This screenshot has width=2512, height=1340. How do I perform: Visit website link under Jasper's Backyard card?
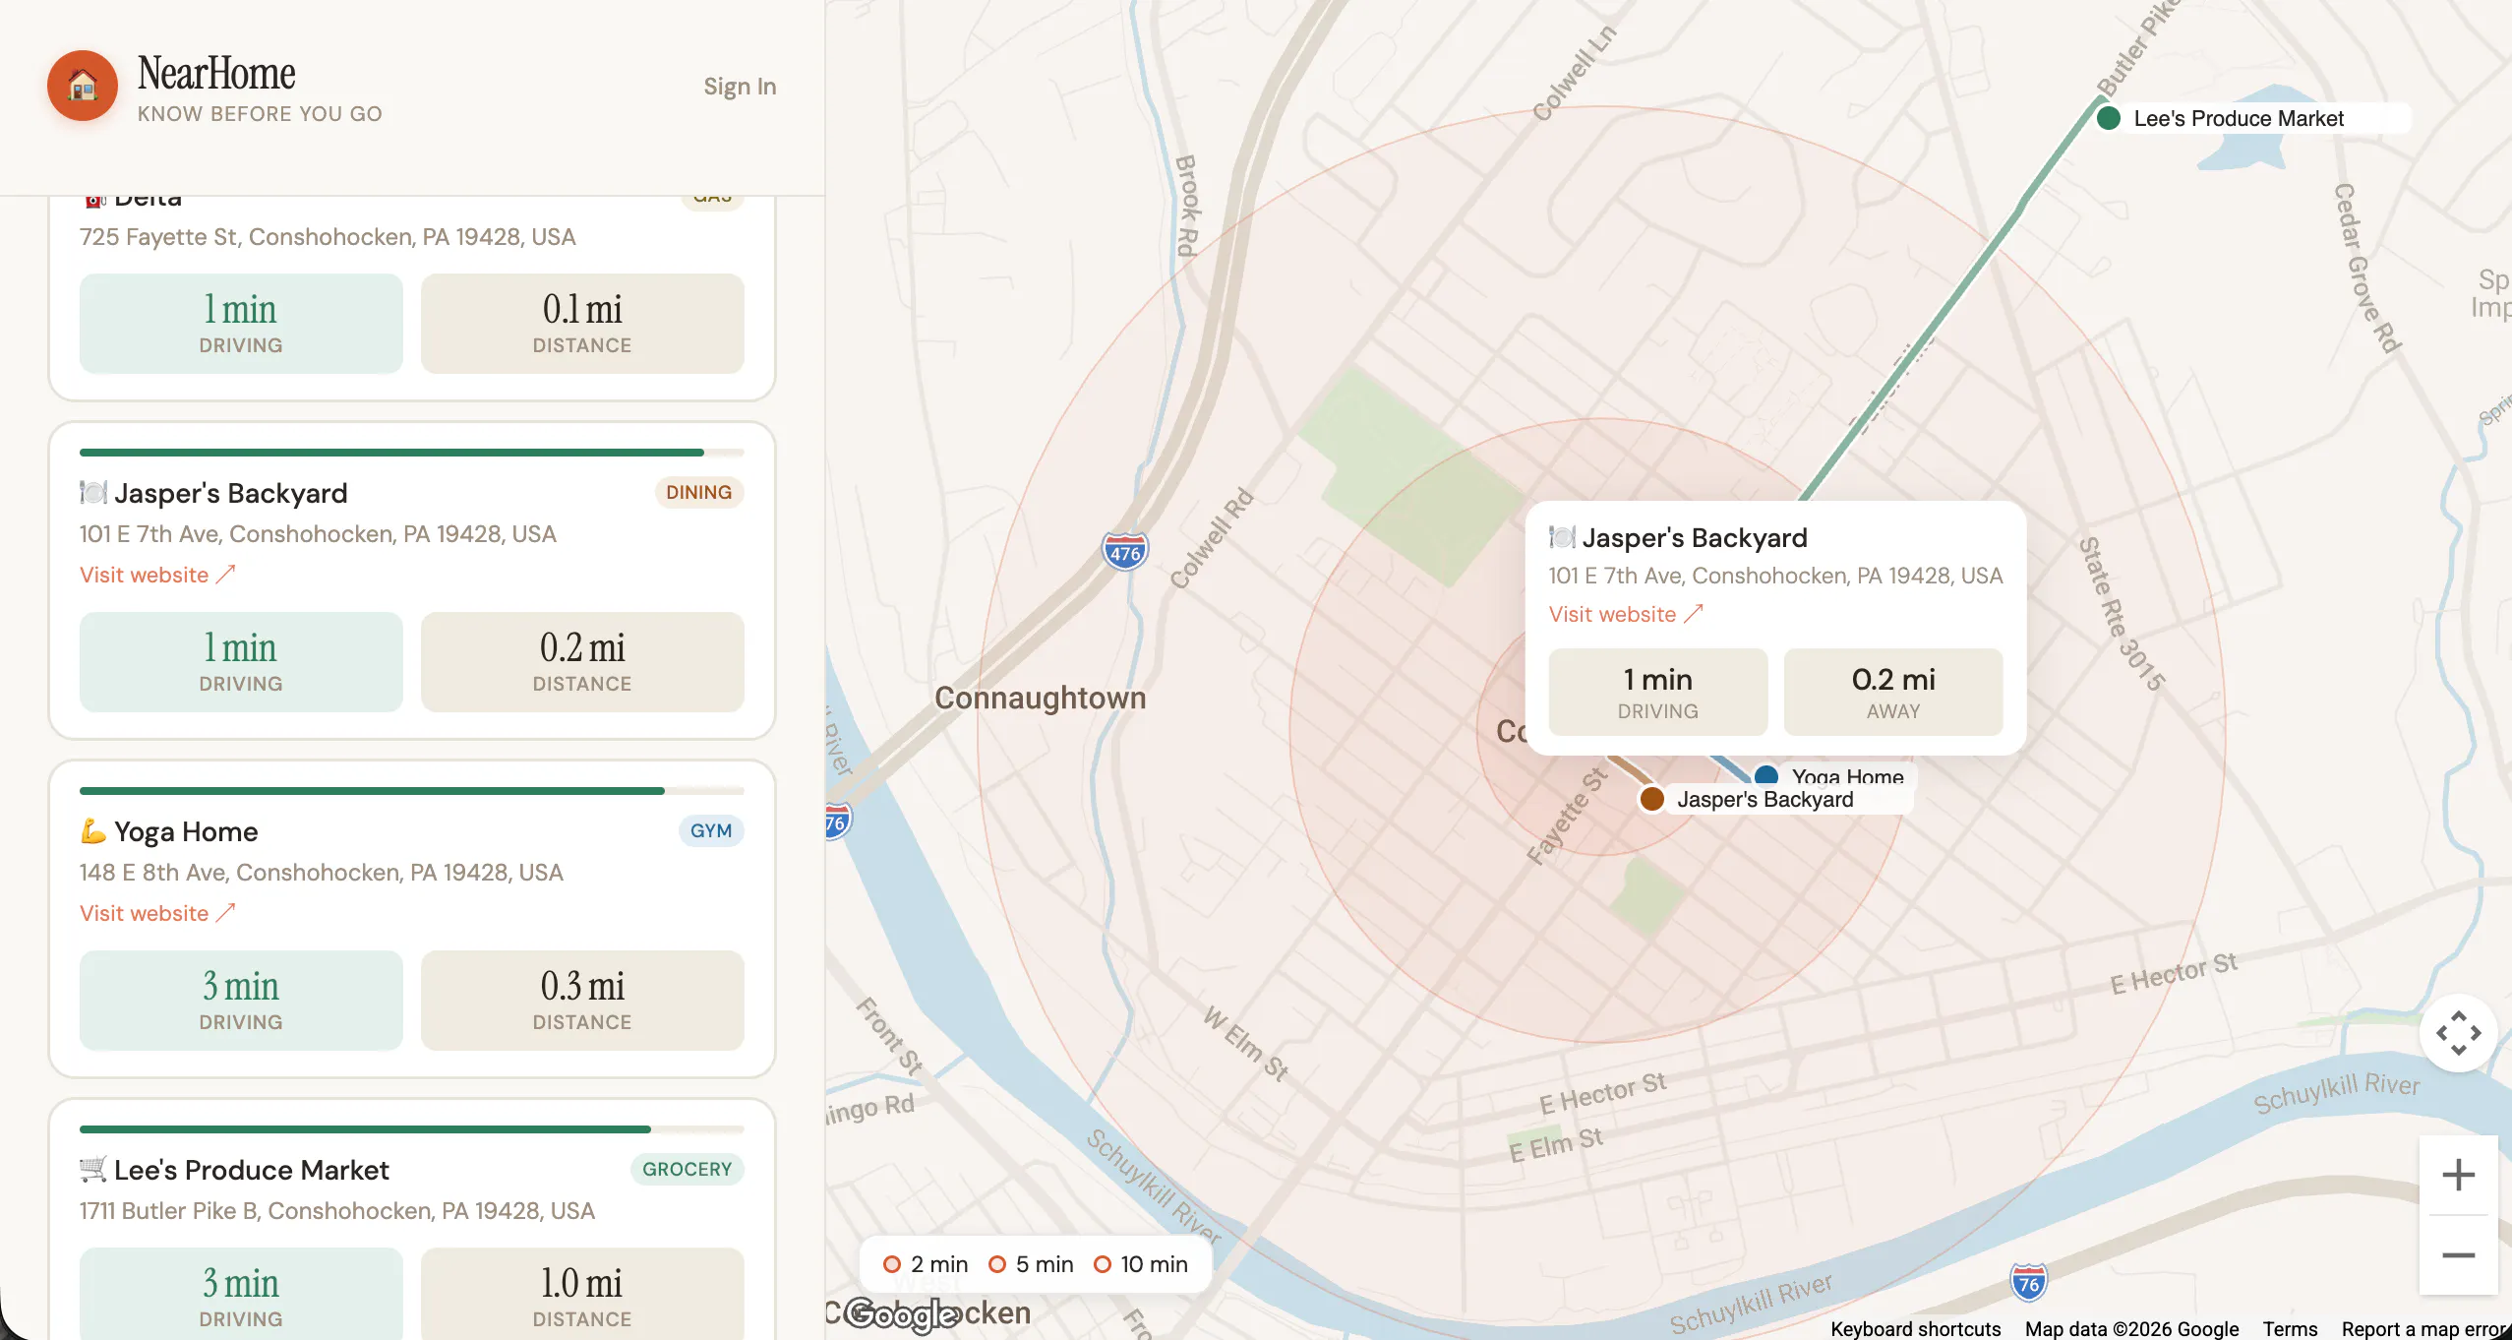click(157, 575)
